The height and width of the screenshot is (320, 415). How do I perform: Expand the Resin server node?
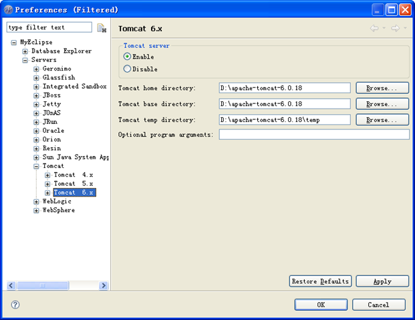tap(36, 149)
